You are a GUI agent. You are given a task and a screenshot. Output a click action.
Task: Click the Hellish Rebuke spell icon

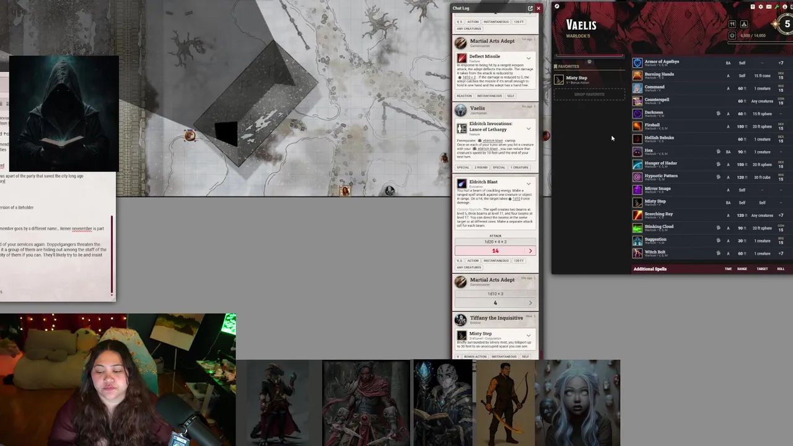pyautogui.click(x=637, y=139)
